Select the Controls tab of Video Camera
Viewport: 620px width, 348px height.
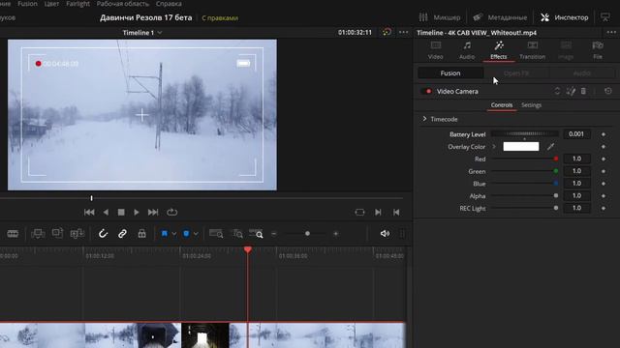coord(502,105)
